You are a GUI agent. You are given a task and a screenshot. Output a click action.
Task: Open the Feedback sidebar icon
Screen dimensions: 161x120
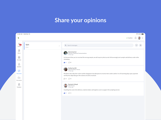coord(19,85)
